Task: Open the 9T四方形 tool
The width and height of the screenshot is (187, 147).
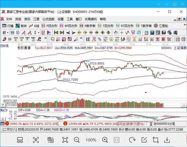Action: click(125, 26)
